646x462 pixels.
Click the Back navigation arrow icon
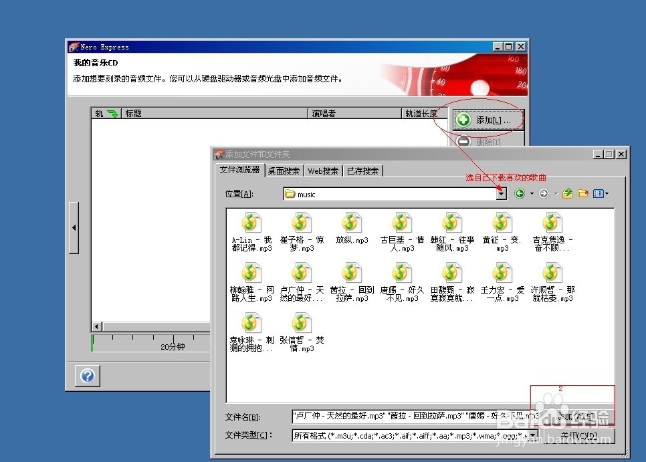point(520,193)
